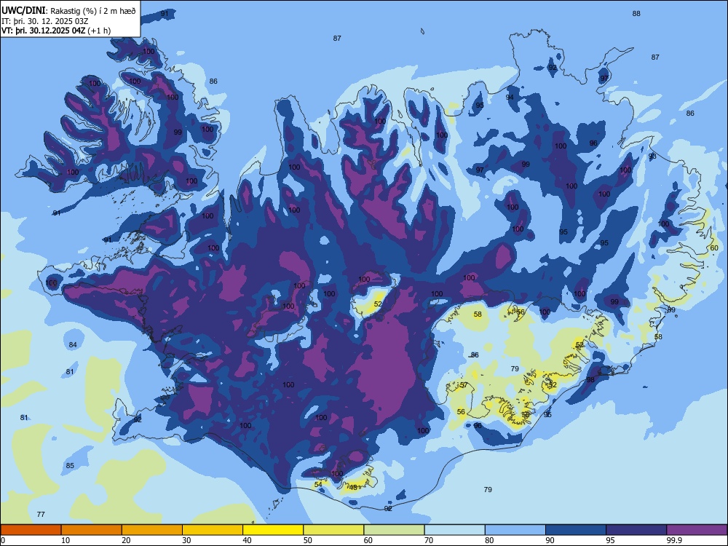
Task: Click the dark orange 0–10 legend swatch
Action: 31,530
